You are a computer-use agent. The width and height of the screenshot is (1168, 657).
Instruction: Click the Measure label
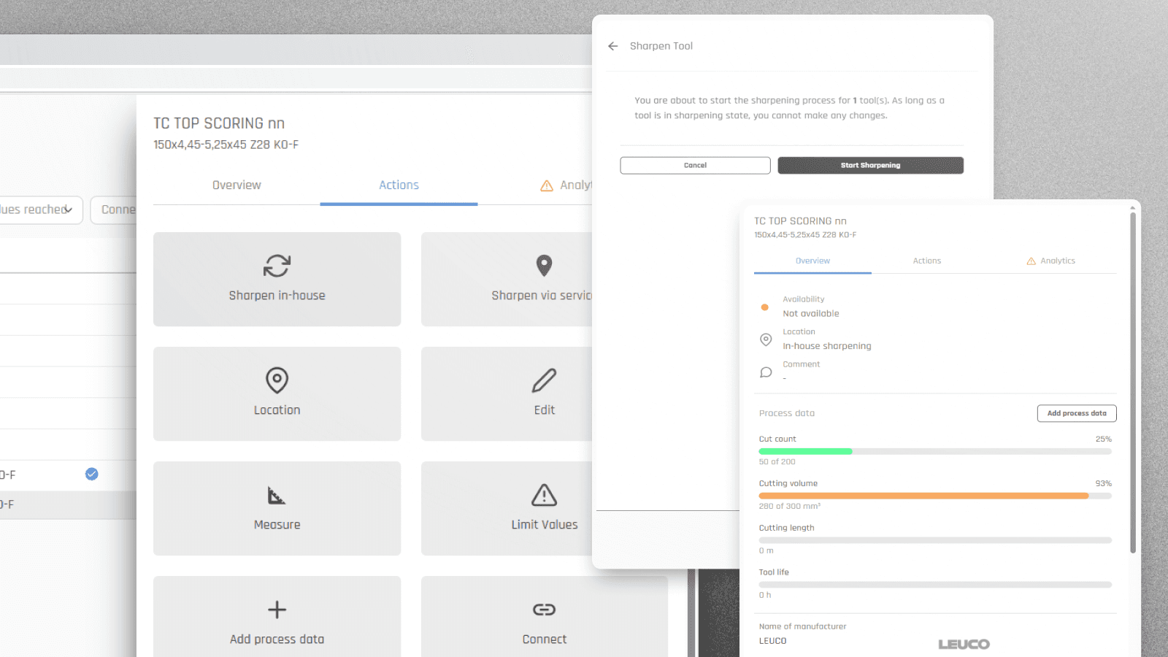(x=277, y=525)
